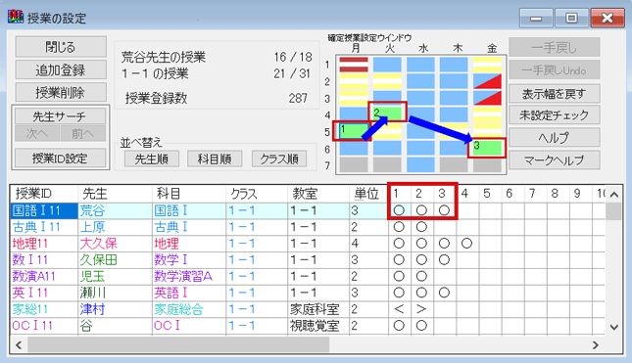The image size is (632, 363).
Task: Click the Monday period 1 red-striped cell
Action: tap(354, 65)
